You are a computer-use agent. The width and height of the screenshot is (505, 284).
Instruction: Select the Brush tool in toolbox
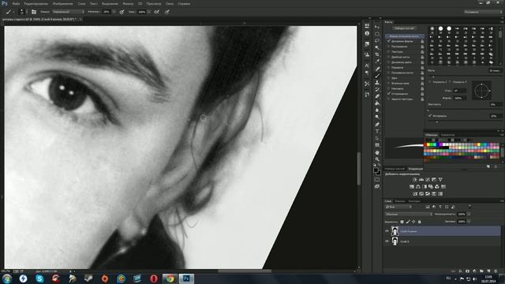click(377, 76)
